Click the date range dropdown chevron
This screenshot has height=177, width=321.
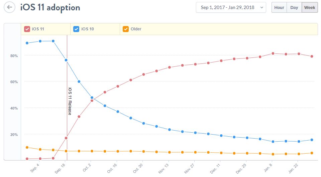[261, 7]
